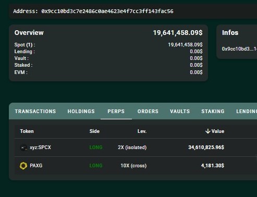257x197 pixels.
Task: Click the 10X (cross) leverage value
Action: 133,166
